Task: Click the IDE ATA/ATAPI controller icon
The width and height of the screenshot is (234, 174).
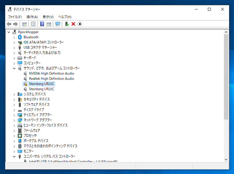Action: [20, 43]
